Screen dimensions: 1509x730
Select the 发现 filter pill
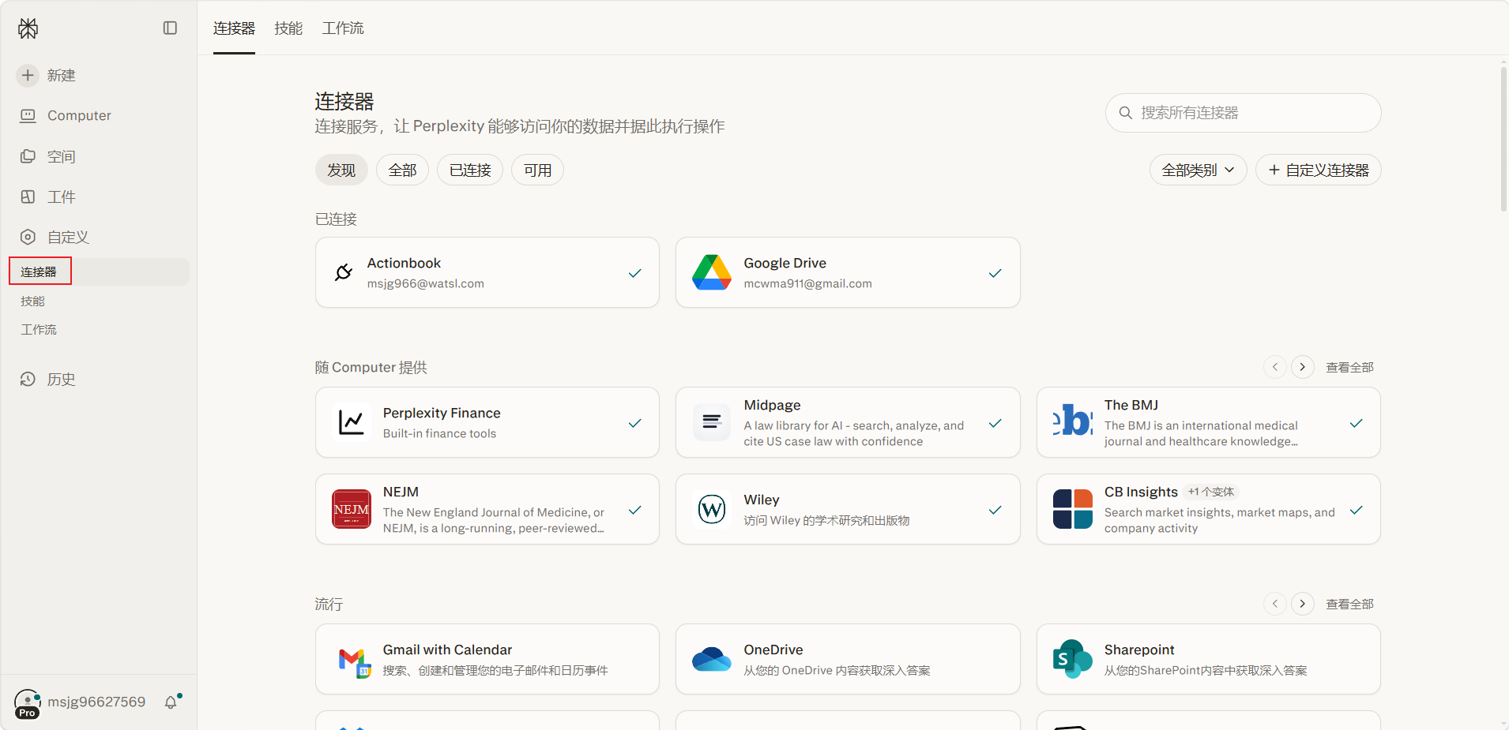pyautogui.click(x=341, y=170)
